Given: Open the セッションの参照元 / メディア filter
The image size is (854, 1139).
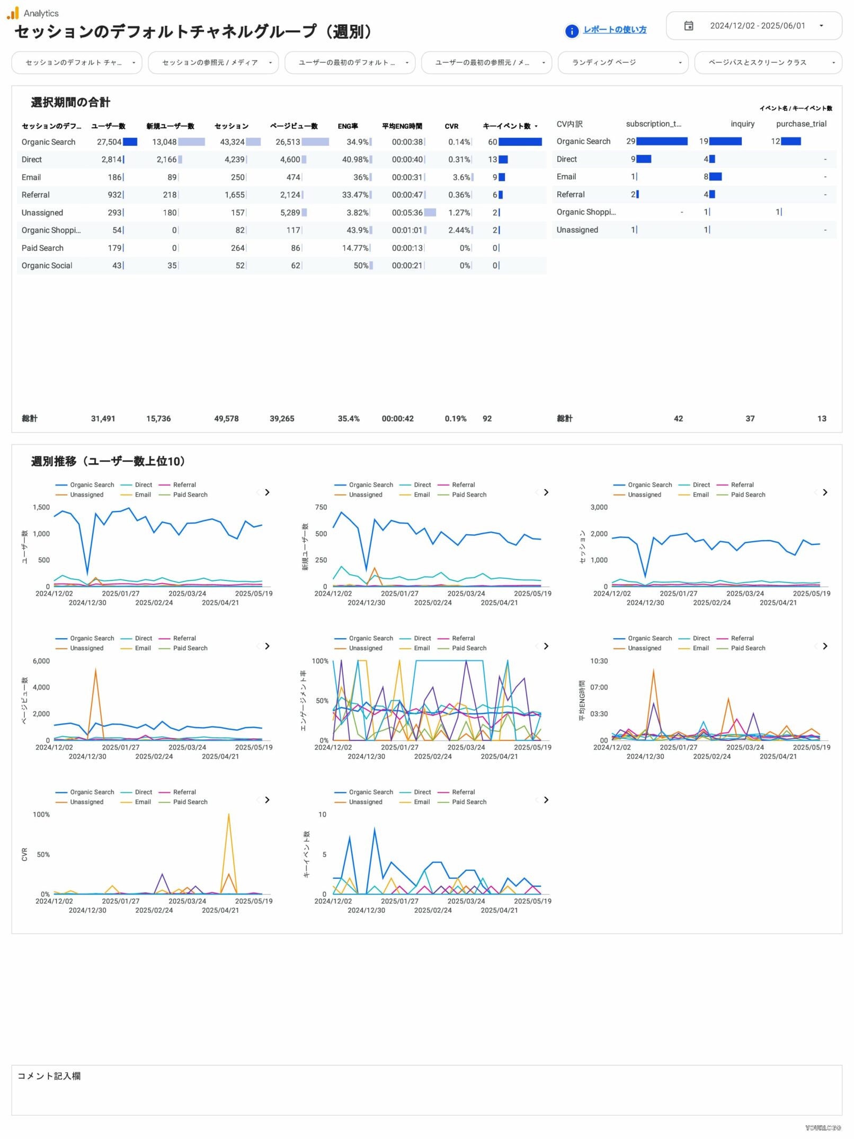Looking at the screenshot, I should [213, 63].
